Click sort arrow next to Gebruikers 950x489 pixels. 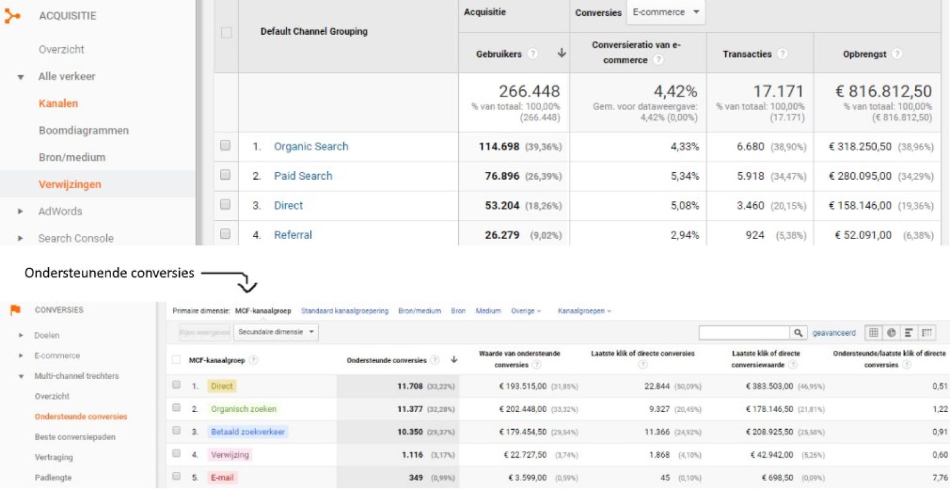[561, 53]
